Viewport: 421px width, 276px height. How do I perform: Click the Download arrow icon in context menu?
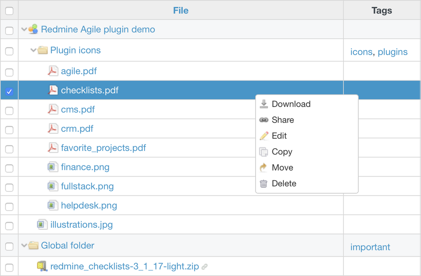click(264, 104)
